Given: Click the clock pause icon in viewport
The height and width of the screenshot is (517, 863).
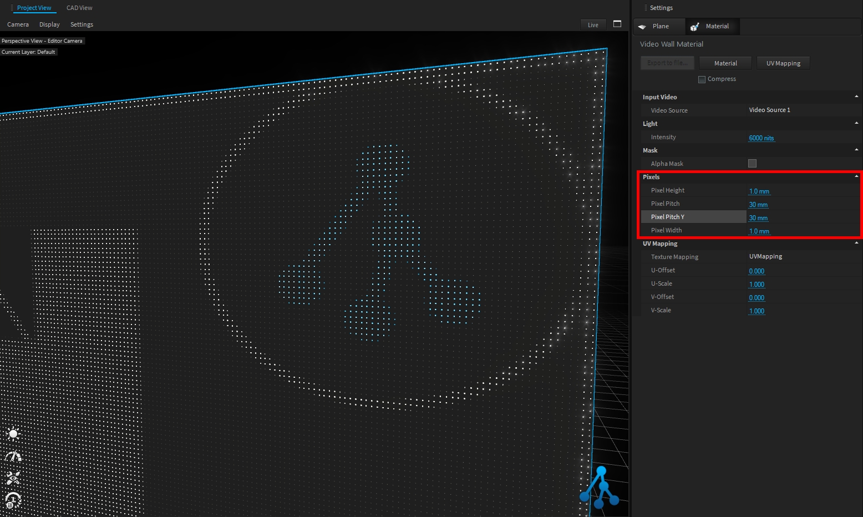Looking at the screenshot, I should click(13, 500).
